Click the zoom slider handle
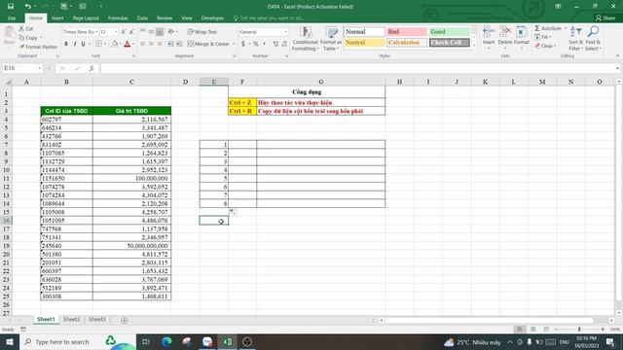 [579, 330]
